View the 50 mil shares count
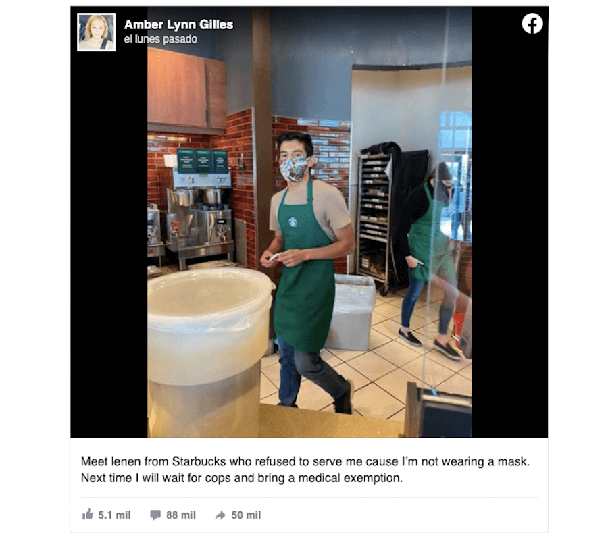Image resolution: width=608 pixels, height=549 pixels. (246, 515)
